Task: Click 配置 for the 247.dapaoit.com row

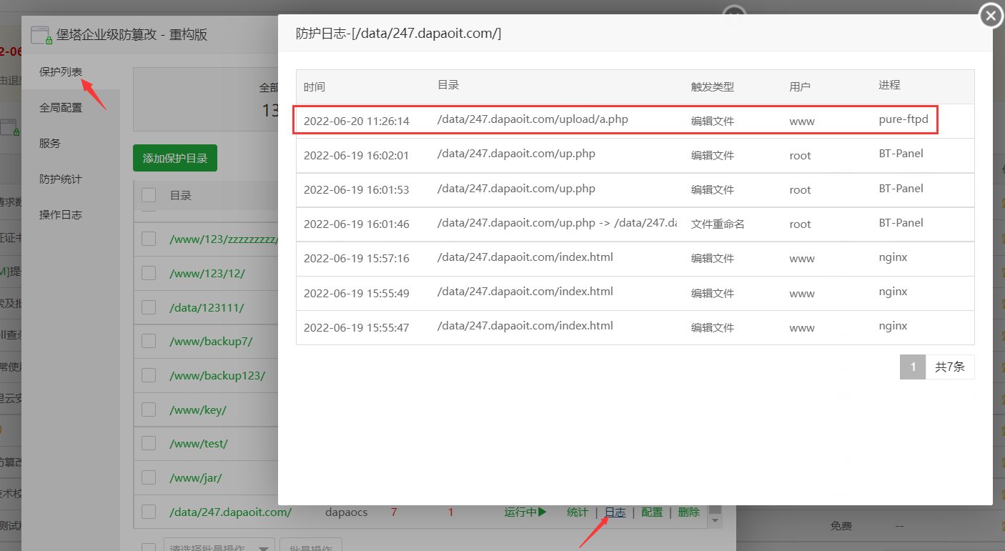Action: click(x=652, y=512)
